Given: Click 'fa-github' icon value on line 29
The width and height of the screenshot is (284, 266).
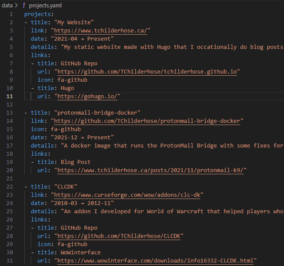Looking at the screenshot, I should coord(72,244).
